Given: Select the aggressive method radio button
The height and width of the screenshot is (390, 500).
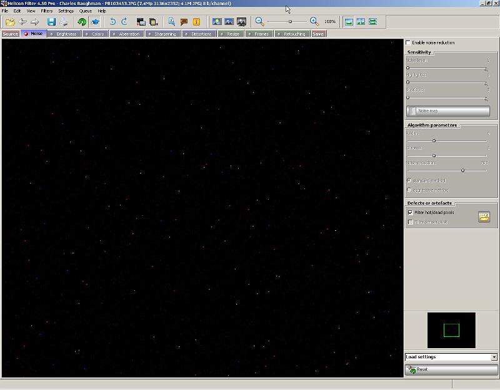Looking at the screenshot, I should click(x=409, y=190).
